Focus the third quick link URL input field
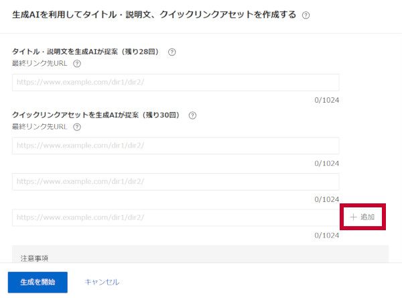Viewport: 402px width, 298px height. tap(176, 217)
